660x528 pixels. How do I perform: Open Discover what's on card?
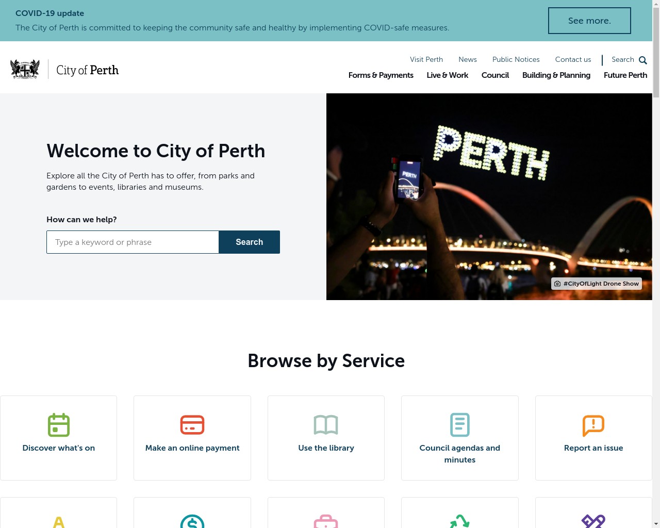pos(59,438)
